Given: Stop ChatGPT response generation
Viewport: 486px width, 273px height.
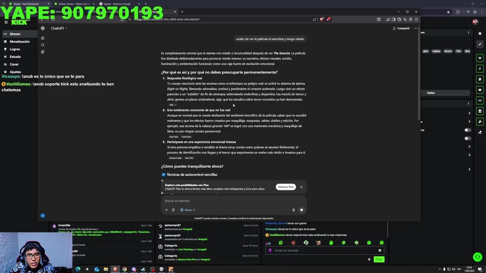Looking at the screenshot, I should coord(301,210).
